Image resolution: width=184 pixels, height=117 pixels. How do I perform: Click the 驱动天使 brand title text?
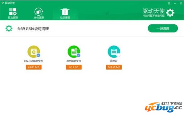[x=154, y=11]
